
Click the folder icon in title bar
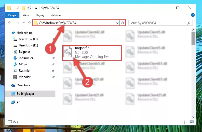click(x=9, y=8)
